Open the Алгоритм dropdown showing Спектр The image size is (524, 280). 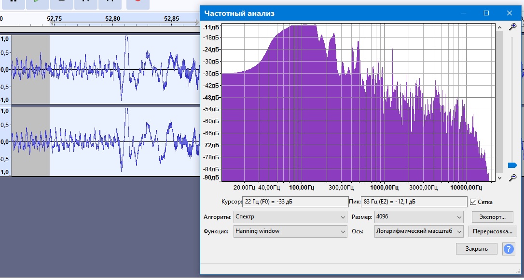(290, 217)
